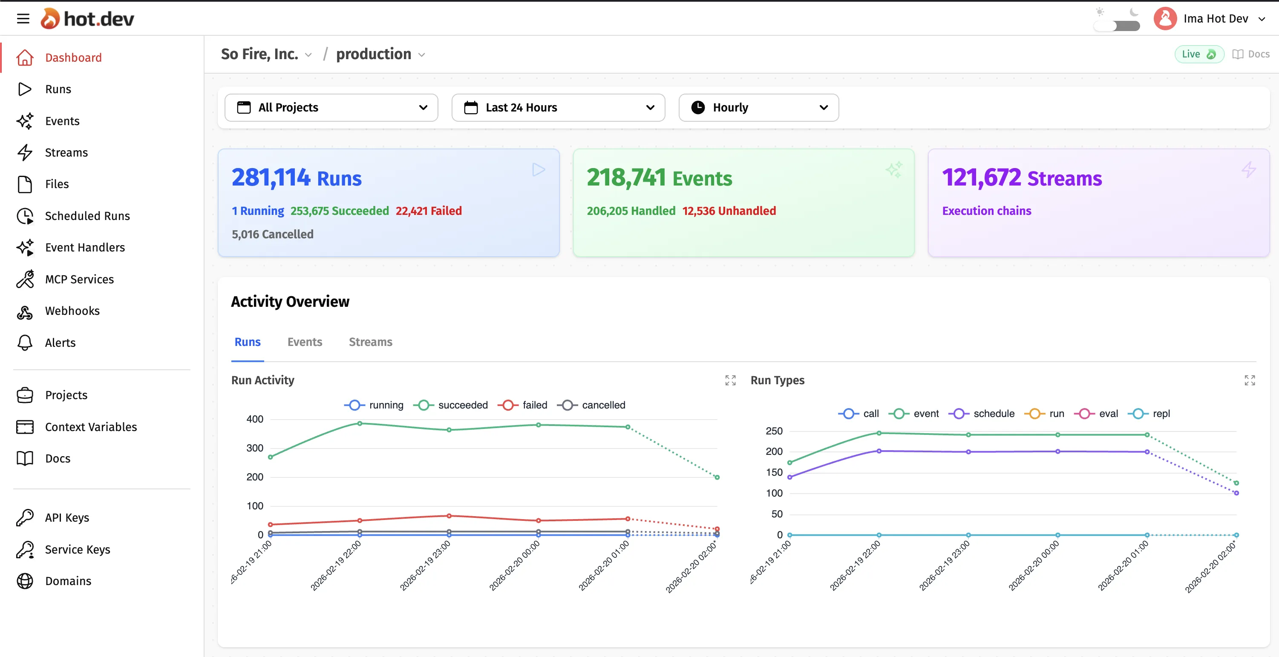Toggle the succeeded series in Run Activity legend

(x=423, y=405)
